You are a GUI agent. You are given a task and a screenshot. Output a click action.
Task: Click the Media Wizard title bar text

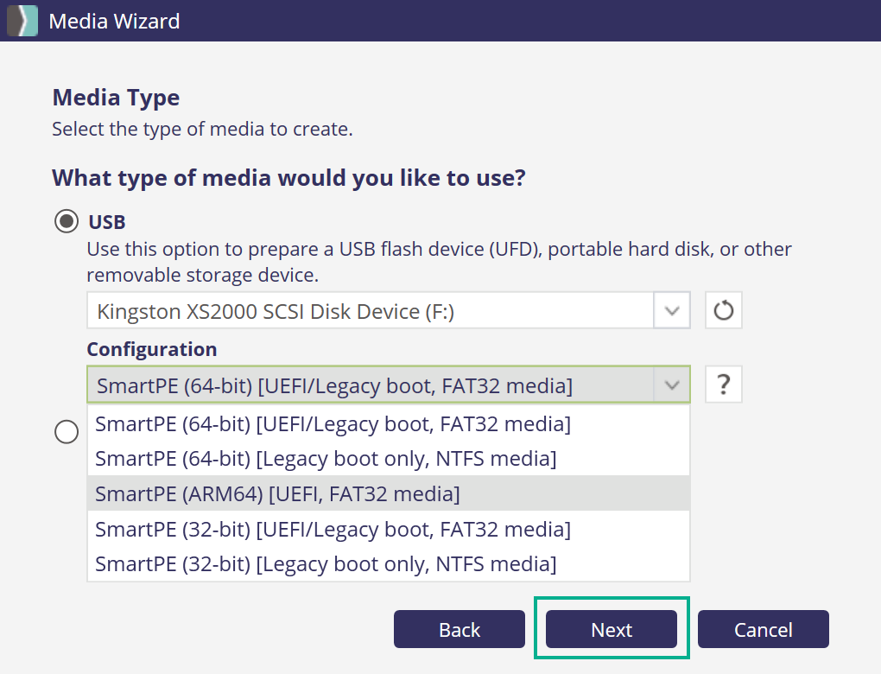pos(114,21)
